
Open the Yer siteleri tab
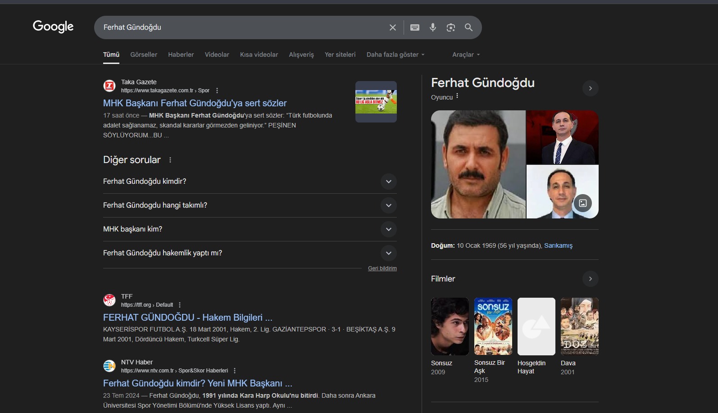point(340,54)
